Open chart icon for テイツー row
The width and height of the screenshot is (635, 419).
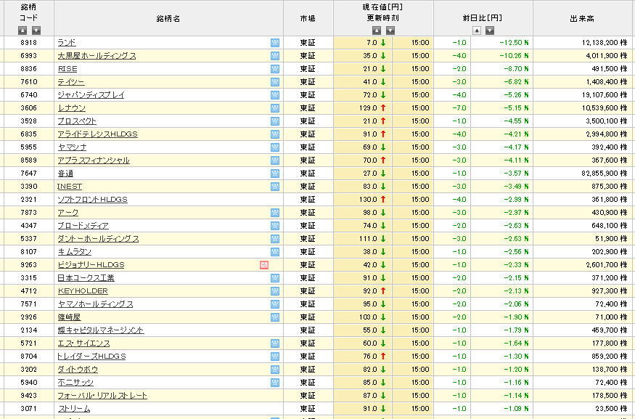coord(275,82)
